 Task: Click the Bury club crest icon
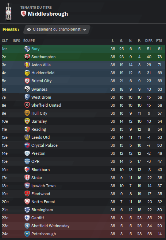pyautogui.click(x=27, y=49)
